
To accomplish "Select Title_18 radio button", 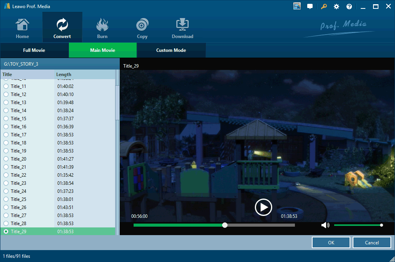I will point(6,143).
